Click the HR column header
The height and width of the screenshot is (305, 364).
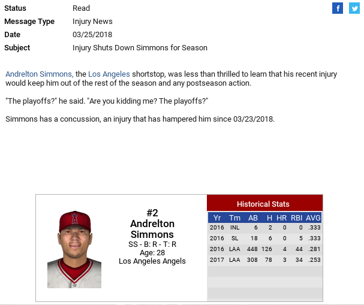[x=281, y=218]
